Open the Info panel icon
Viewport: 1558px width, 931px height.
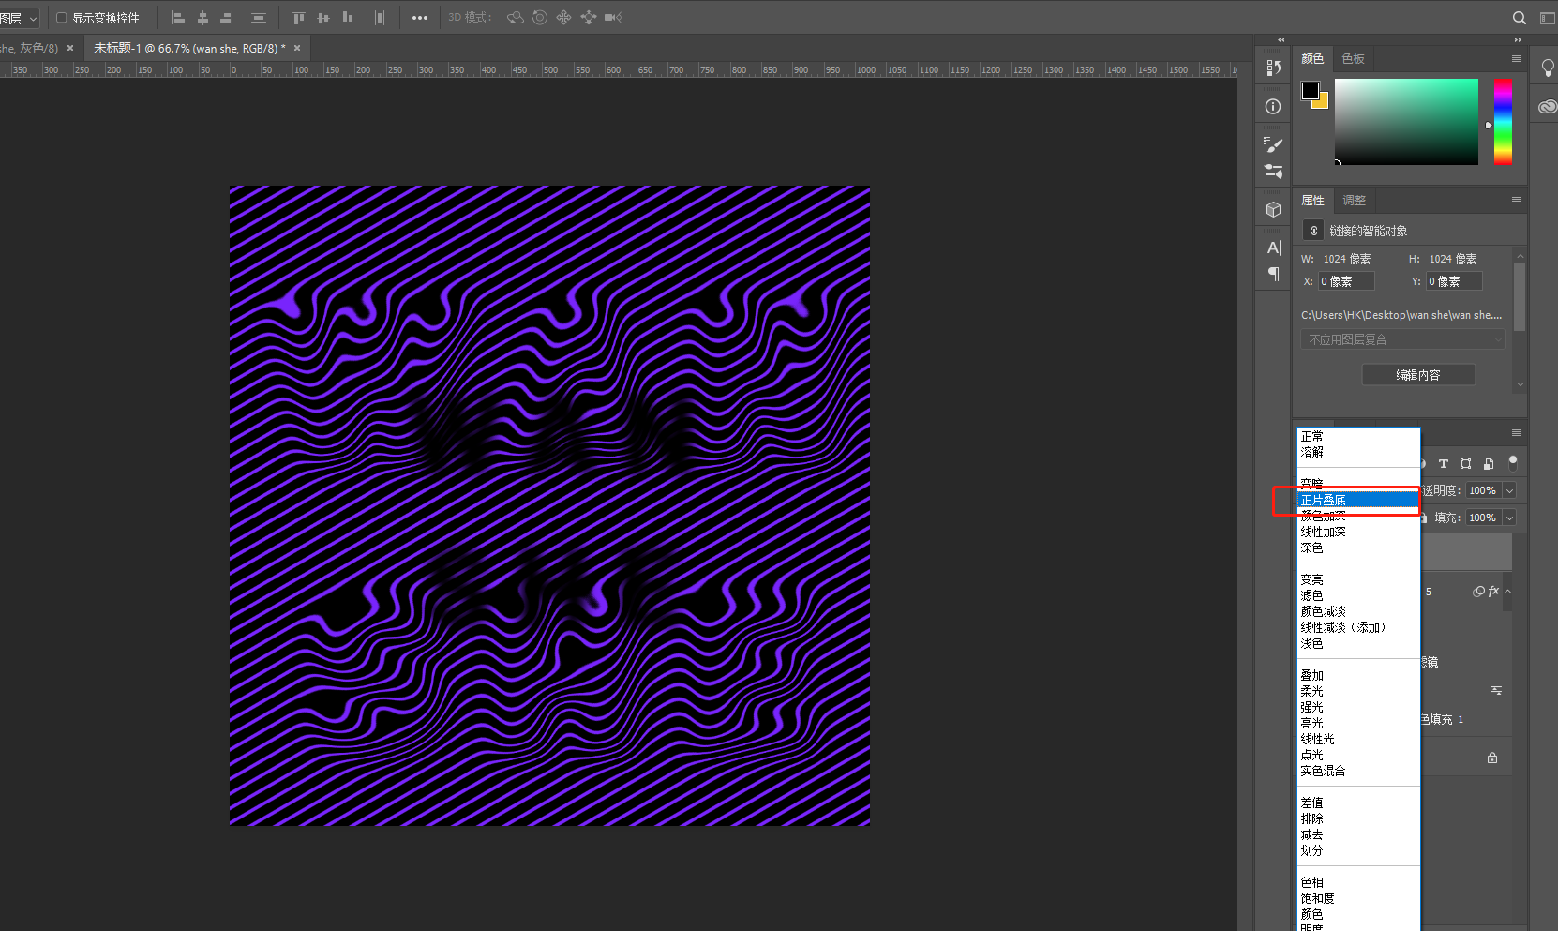[1273, 107]
